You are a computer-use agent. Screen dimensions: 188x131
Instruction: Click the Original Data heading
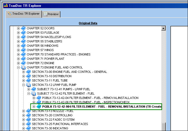(x=88, y=23)
